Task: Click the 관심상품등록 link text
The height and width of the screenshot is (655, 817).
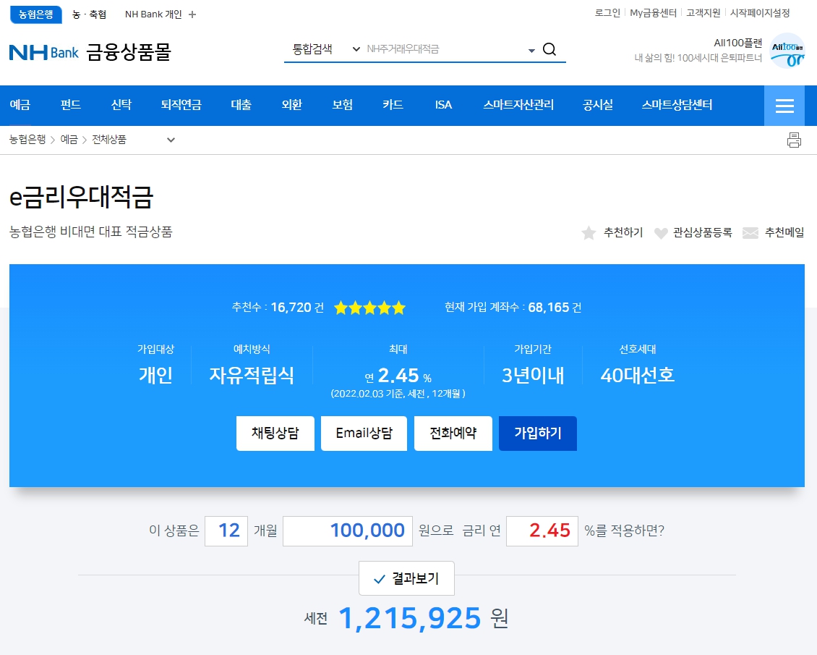Action: 702,232
